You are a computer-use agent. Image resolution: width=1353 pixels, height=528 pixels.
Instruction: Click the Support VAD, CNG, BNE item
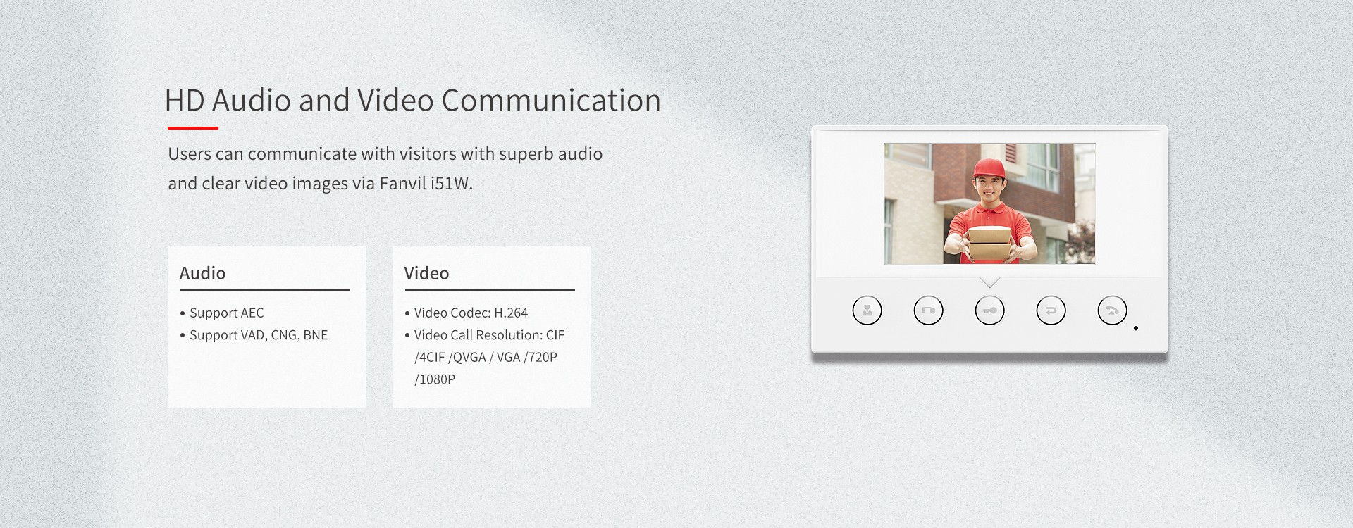(x=254, y=335)
